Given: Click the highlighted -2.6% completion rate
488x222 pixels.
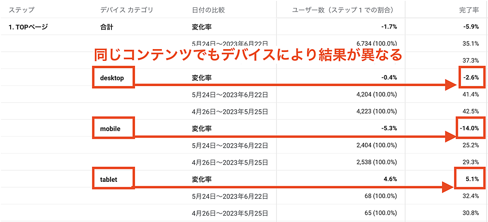Looking at the screenshot, I should pyautogui.click(x=471, y=77).
